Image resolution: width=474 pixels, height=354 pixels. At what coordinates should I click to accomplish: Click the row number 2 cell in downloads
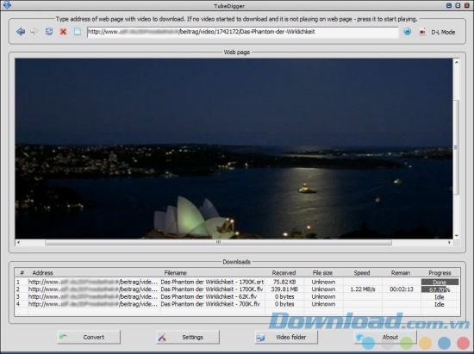[x=18, y=289]
